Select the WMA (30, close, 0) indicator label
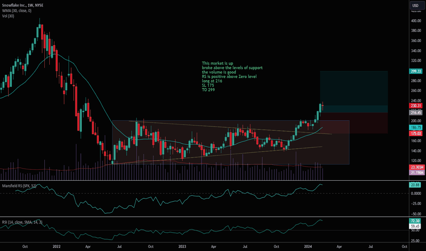This screenshot has width=426, height=251. 16,10
